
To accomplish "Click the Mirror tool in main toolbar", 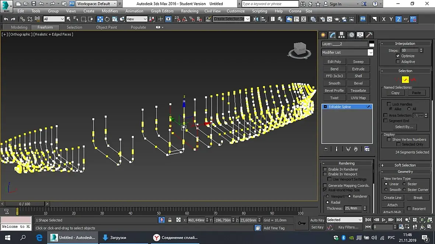I will (x=256, y=19).
